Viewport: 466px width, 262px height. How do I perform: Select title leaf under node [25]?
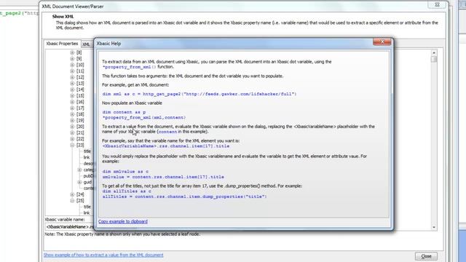(87, 207)
